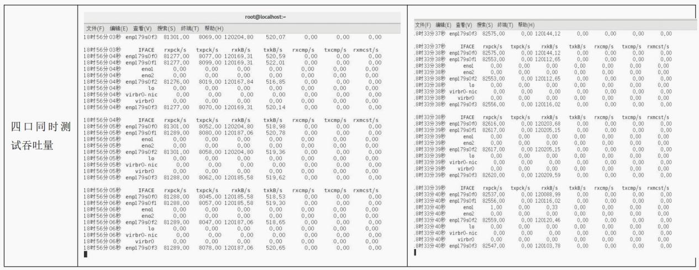Open the 编辑(E) menu in right terminal
Image resolution: width=699 pixels, height=270 pixels.
[444, 25]
